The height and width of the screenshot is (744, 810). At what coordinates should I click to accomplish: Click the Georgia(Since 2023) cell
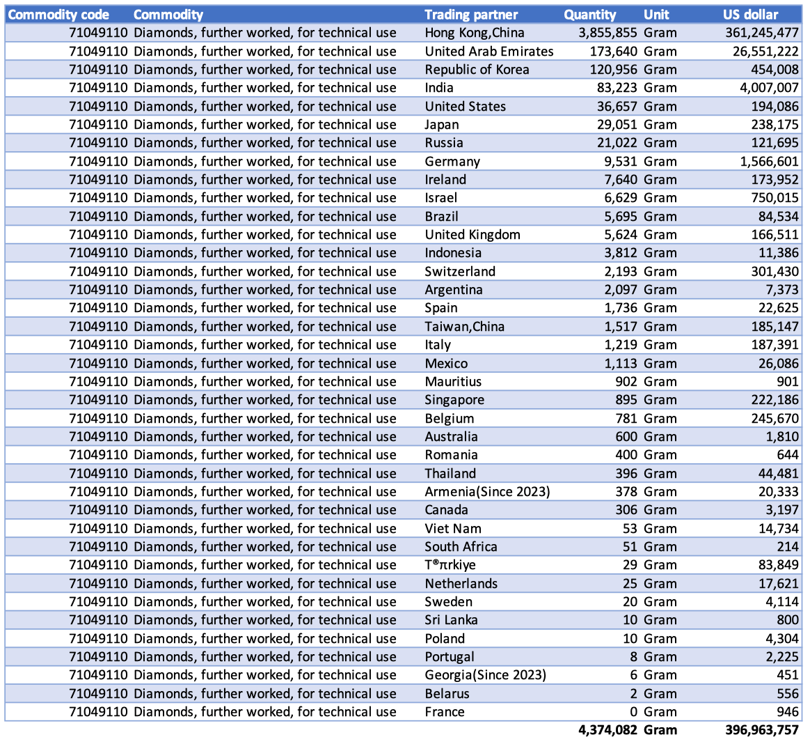click(x=485, y=675)
